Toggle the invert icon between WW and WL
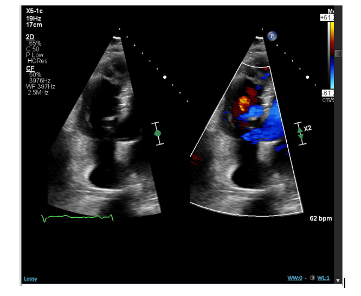The height and width of the screenshot is (296, 361). click(312, 279)
